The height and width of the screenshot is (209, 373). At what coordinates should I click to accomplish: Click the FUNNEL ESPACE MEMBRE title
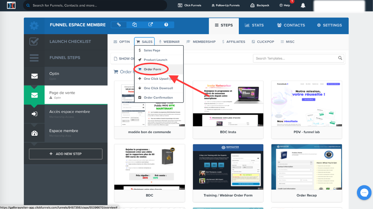(77, 25)
